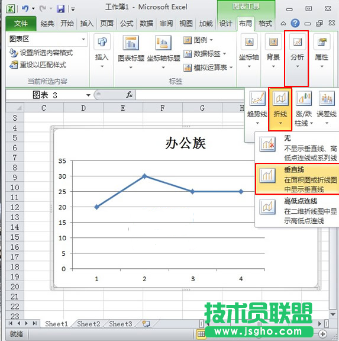The height and width of the screenshot is (341, 339).
Task: Click the Excel application icon in title bar
Action: coord(11,9)
